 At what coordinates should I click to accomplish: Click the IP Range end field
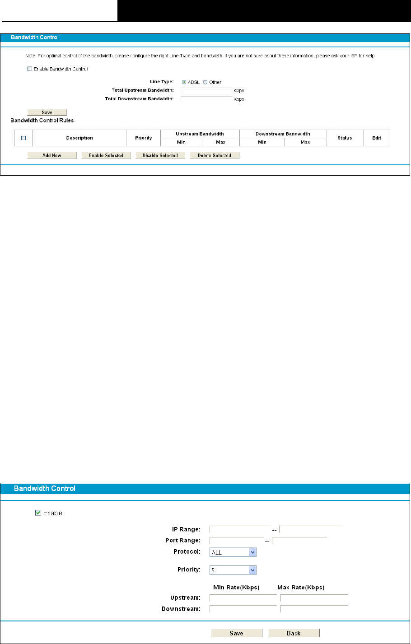pos(310,530)
